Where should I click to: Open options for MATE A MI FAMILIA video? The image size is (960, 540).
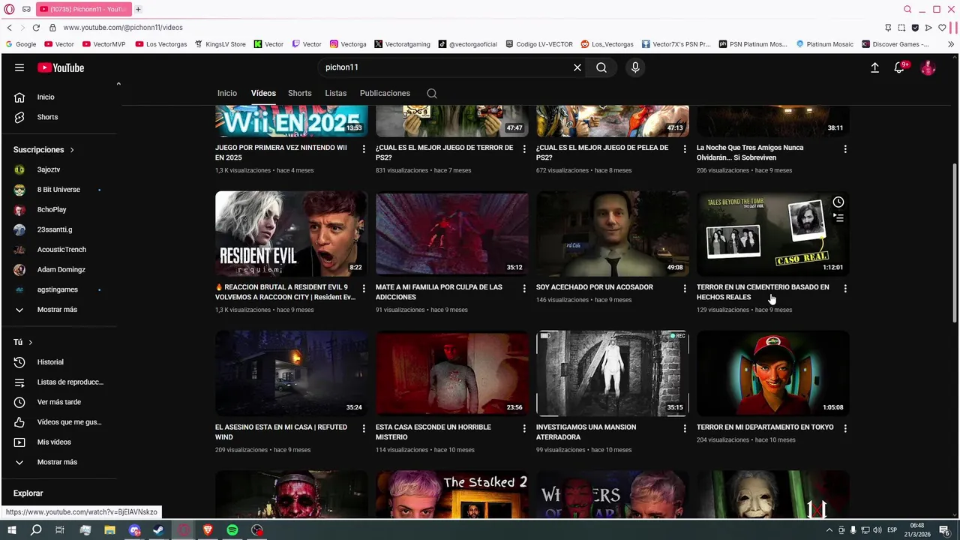coord(524,288)
